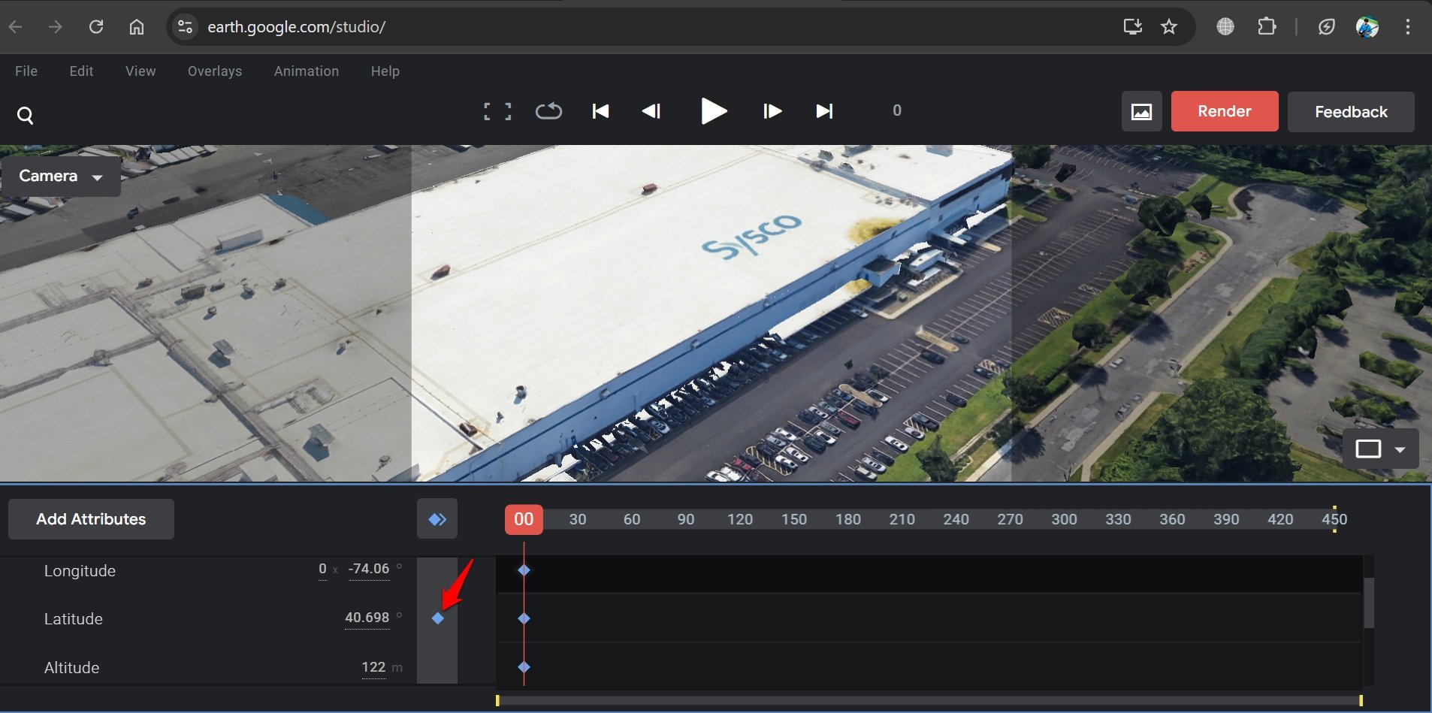
Task: Open the Help menu
Action: coord(385,71)
